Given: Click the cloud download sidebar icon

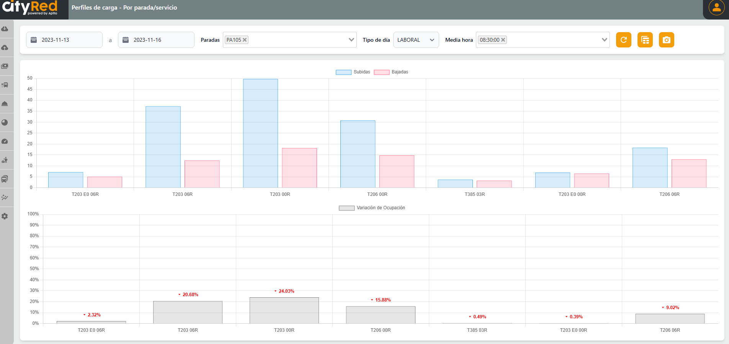Looking at the screenshot, I should click(5, 29).
